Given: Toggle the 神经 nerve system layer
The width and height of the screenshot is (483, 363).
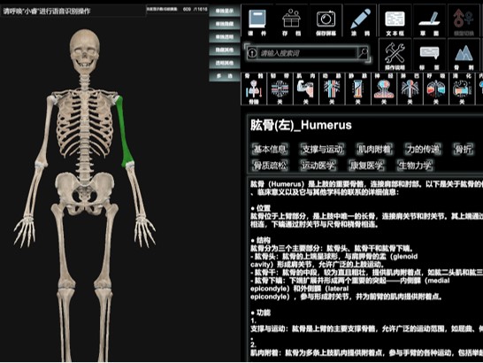Looking at the screenshot, I should pyautogui.click(x=384, y=89).
